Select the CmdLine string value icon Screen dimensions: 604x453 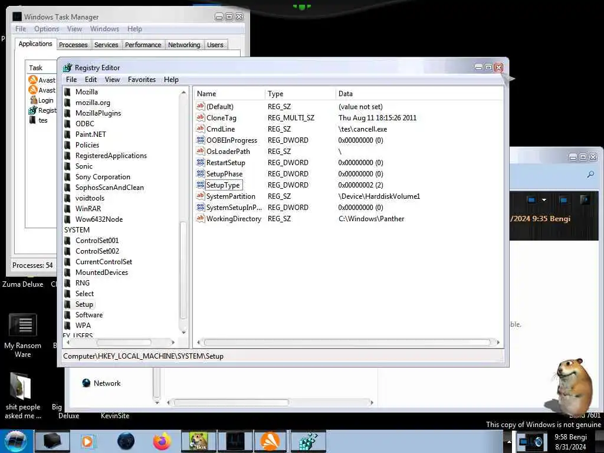(201, 129)
